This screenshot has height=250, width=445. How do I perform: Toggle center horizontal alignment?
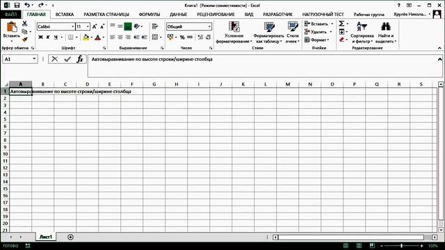pos(120,37)
